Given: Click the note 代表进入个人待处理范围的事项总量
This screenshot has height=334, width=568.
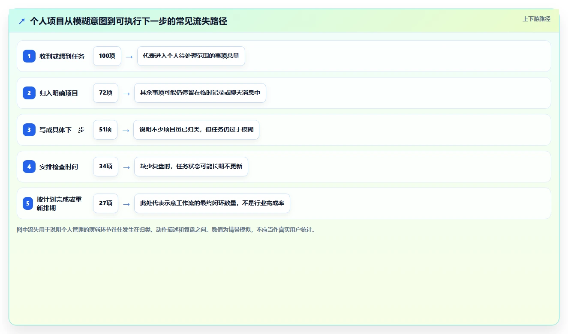Looking at the screenshot, I should pyautogui.click(x=191, y=56).
